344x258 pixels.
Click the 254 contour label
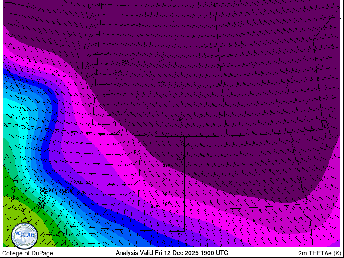pyautogui.click(x=180, y=120)
